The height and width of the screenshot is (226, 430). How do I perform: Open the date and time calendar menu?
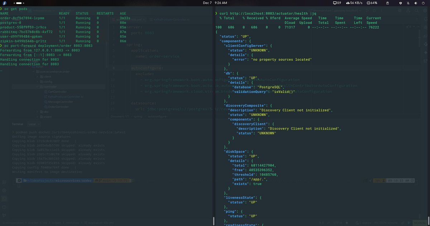coord(215,3)
